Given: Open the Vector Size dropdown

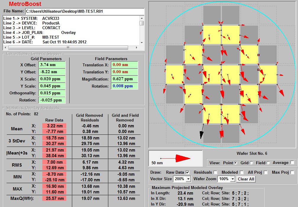Looking at the screenshot, I should (188, 179).
